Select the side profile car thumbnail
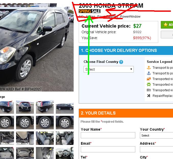Viewport: 173px width, 159px height. 65,107
